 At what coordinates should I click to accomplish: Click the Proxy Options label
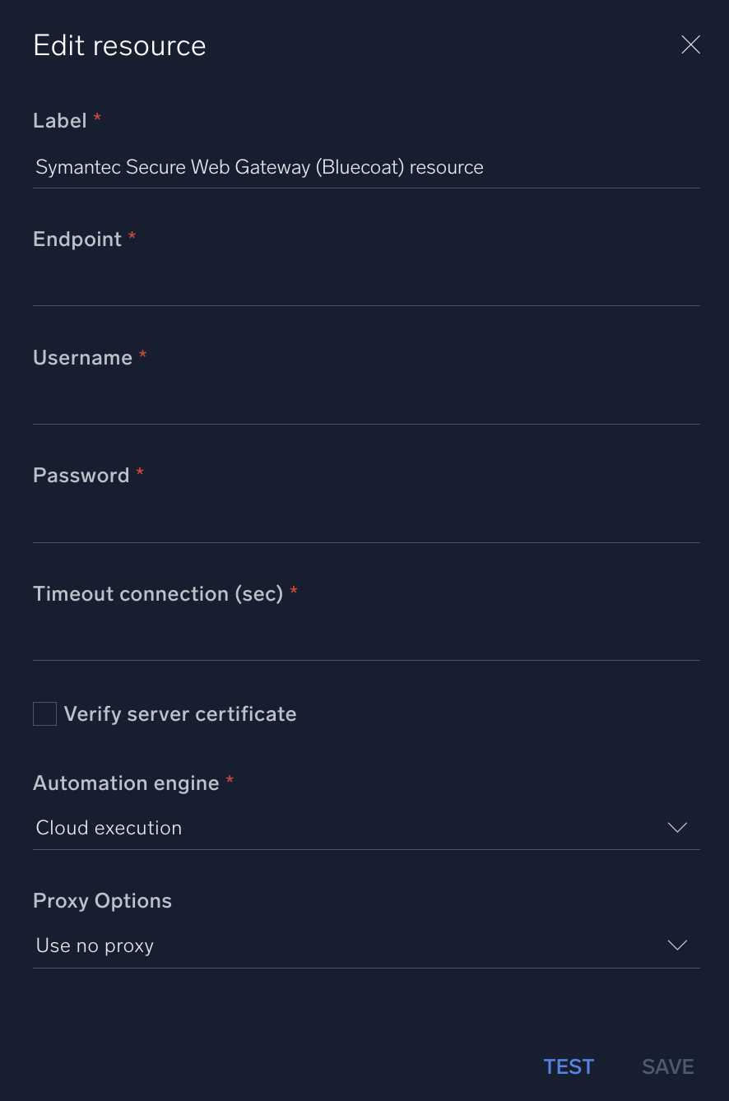[102, 900]
